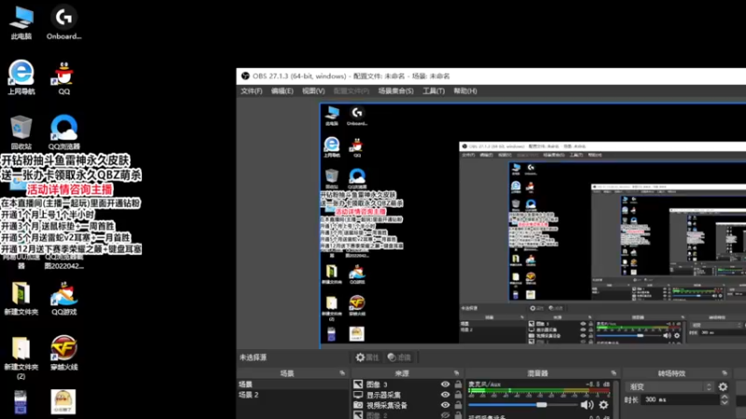Image resolution: width=746 pixels, height=419 pixels.
Task: Click the 300 ms duration input field
Action: tap(680, 399)
